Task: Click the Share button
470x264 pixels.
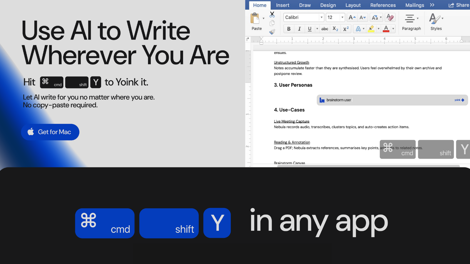Action: (x=459, y=5)
